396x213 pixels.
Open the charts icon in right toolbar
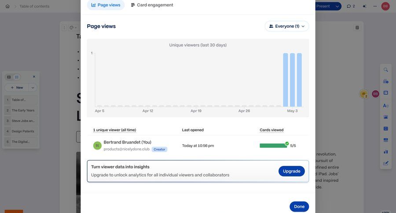(385, 151)
